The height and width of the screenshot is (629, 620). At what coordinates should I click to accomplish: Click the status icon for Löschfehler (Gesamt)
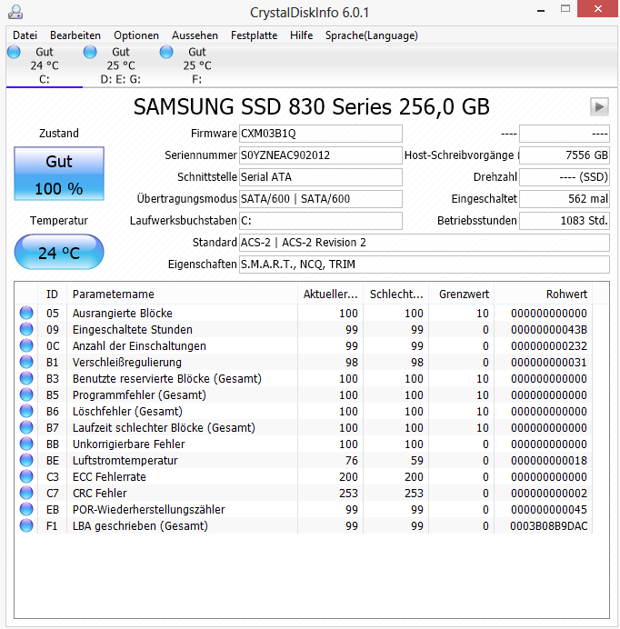click(26, 411)
